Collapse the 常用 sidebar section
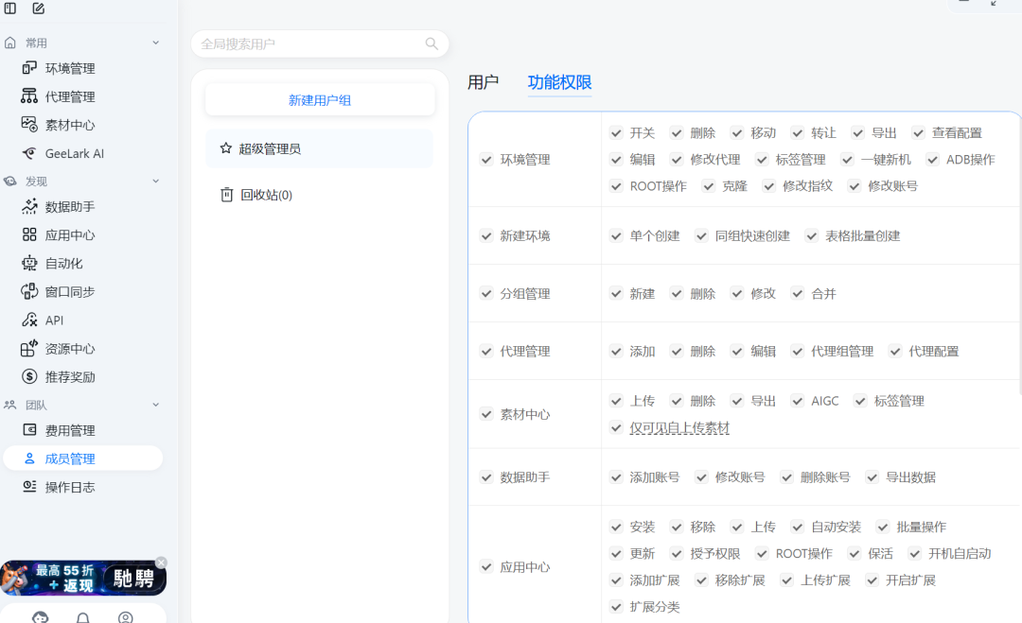This screenshot has width=1022, height=623. click(x=155, y=42)
